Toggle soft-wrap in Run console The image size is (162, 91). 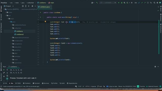pyautogui.click(x=7, y=76)
